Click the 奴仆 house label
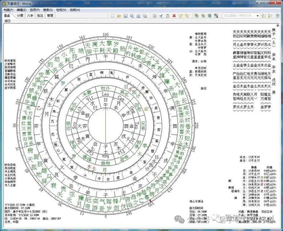The image size is (283, 231). pos(105,89)
